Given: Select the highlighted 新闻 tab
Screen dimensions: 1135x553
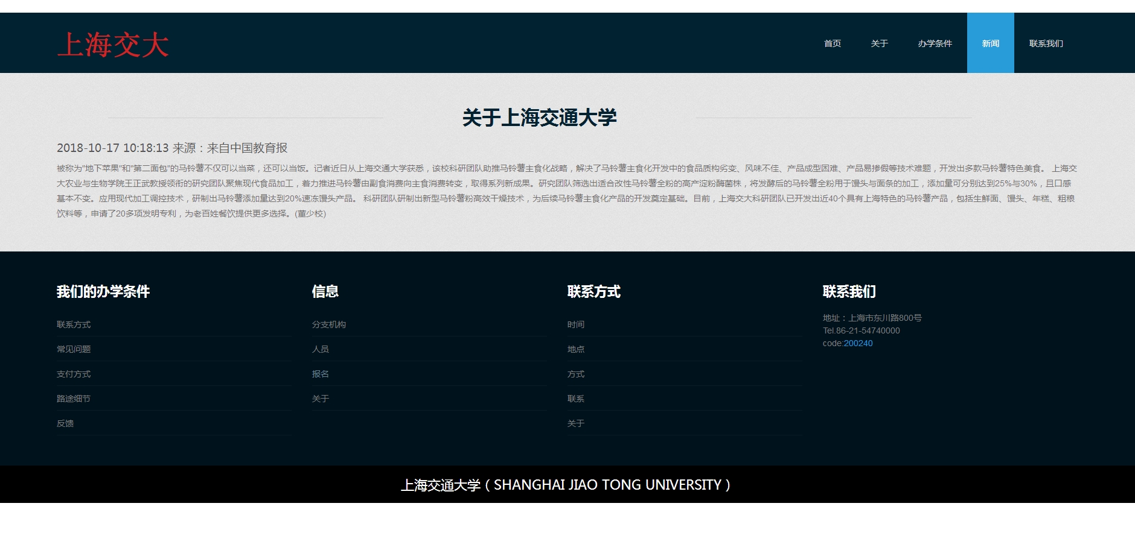Looking at the screenshot, I should click(990, 43).
